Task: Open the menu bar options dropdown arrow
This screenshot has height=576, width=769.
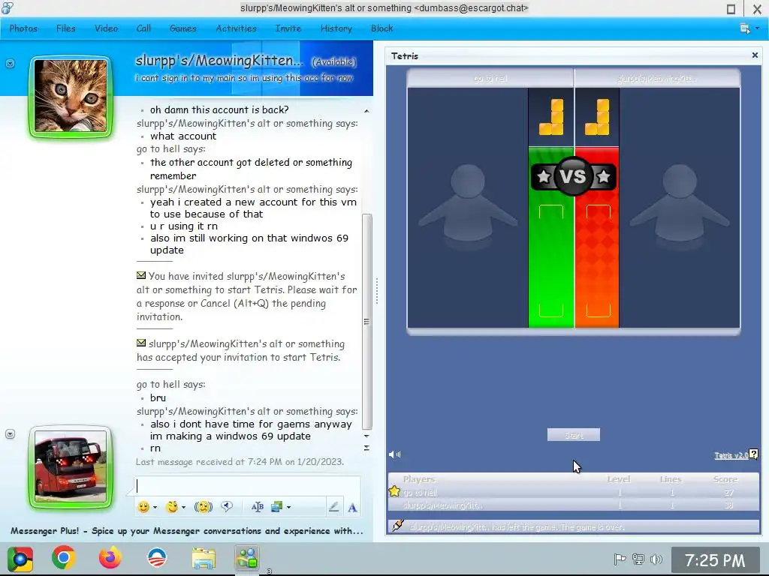Action: tap(757, 28)
